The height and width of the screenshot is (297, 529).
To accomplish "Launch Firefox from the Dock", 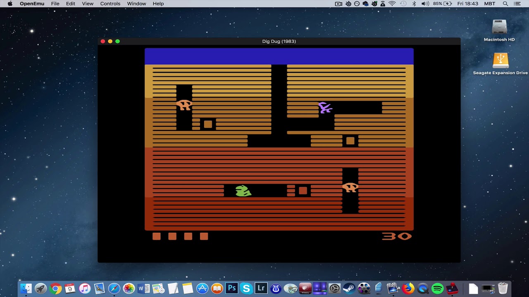I will [x=408, y=288].
